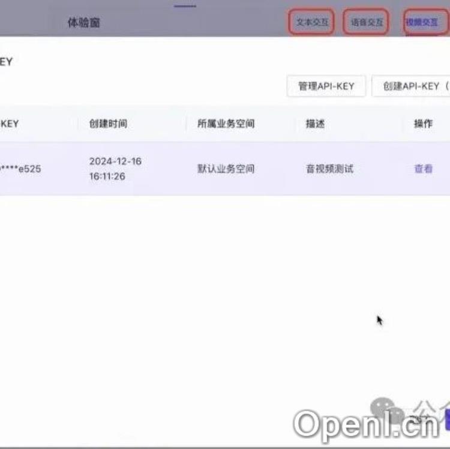Click the 查看 link in the e525 row

click(424, 169)
